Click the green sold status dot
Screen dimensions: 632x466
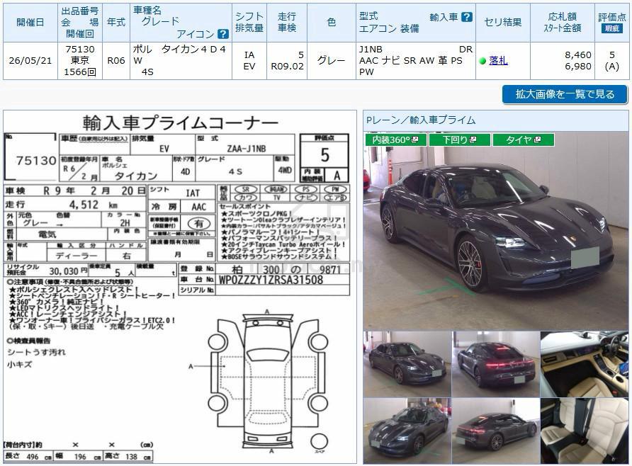point(483,61)
